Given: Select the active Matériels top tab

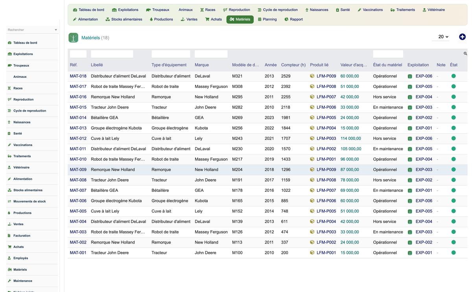Looking at the screenshot, I should (240, 19).
